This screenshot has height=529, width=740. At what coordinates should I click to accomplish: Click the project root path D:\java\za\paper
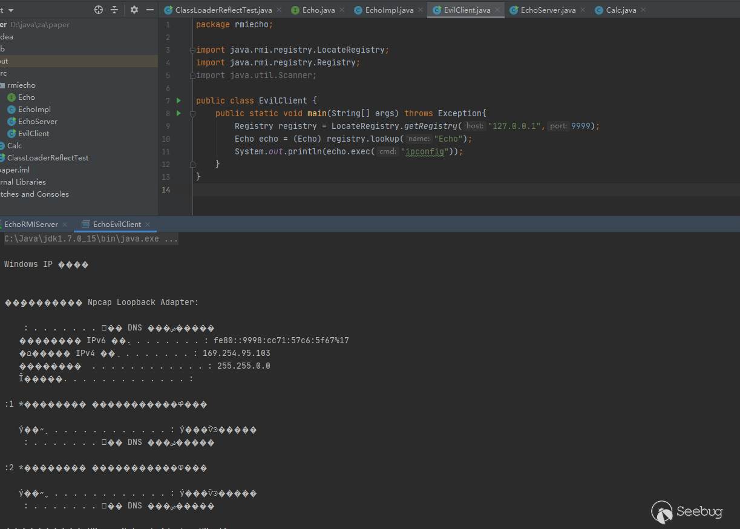pyautogui.click(x=40, y=25)
